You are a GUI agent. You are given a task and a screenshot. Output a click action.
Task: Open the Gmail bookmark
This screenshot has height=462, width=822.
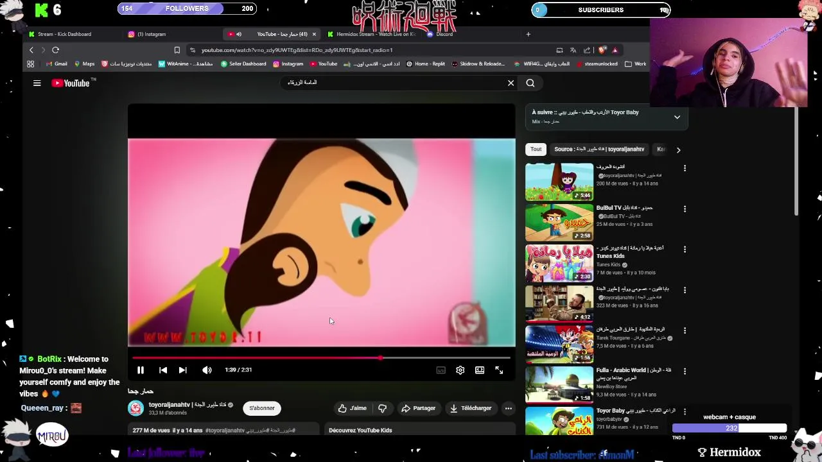point(57,64)
